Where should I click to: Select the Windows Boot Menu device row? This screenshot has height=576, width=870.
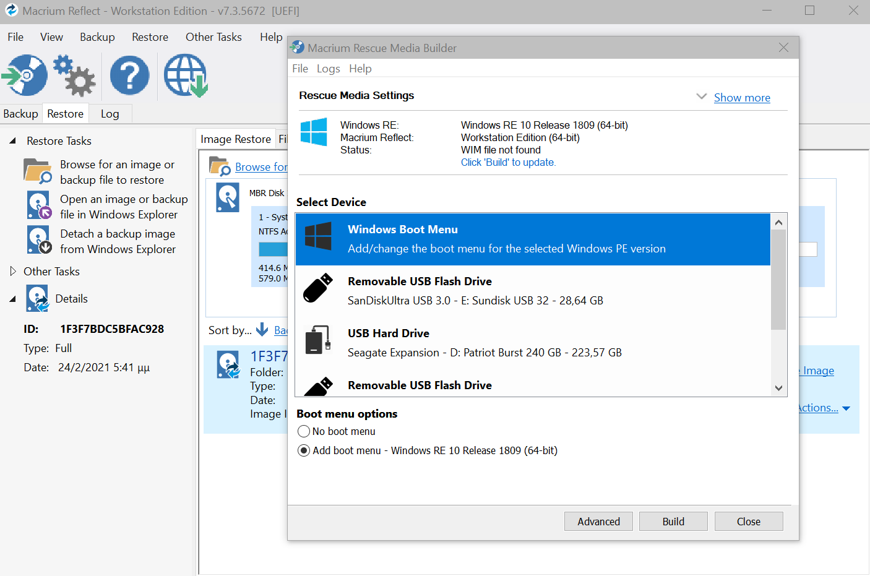[533, 239]
